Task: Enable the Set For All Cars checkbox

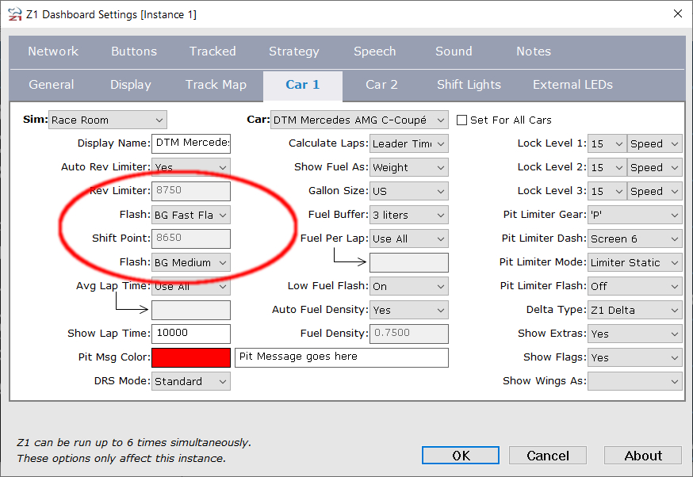Action: click(x=461, y=120)
